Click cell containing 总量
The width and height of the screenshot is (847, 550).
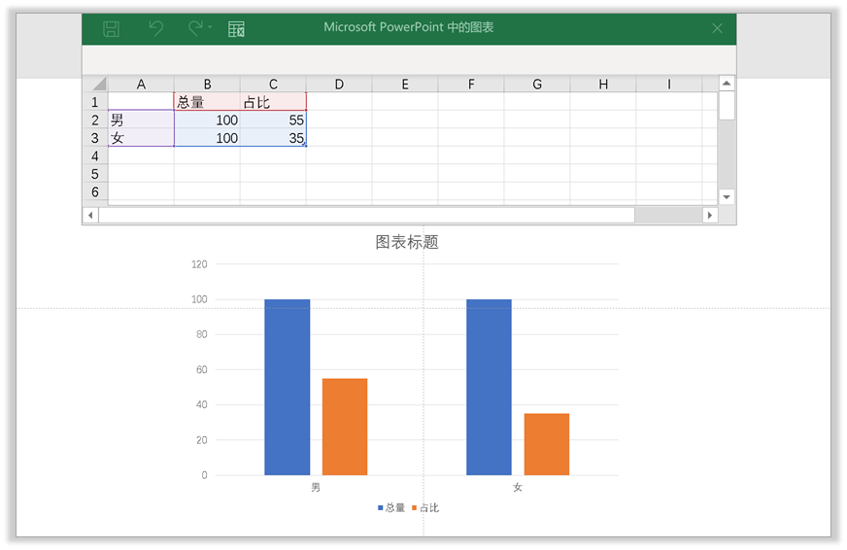click(207, 102)
